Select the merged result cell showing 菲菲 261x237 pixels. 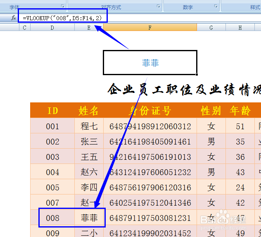150,63
